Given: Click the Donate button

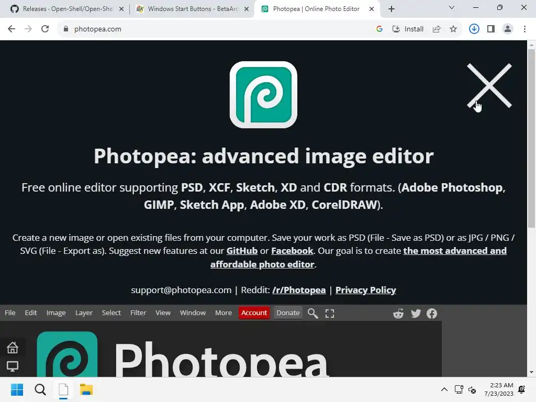Looking at the screenshot, I should (x=288, y=313).
